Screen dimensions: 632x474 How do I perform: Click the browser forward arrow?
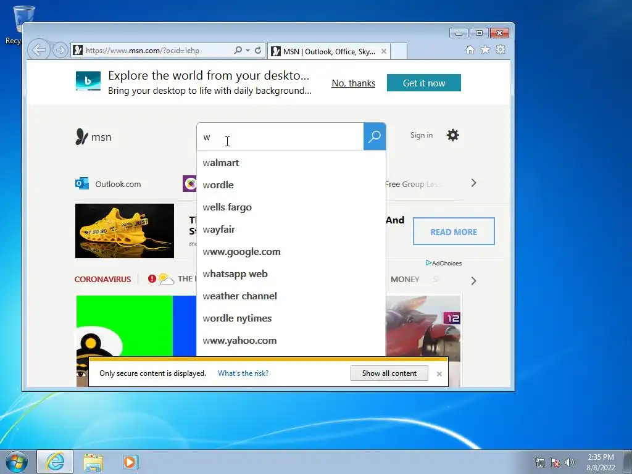pyautogui.click(x=60, y=51)
